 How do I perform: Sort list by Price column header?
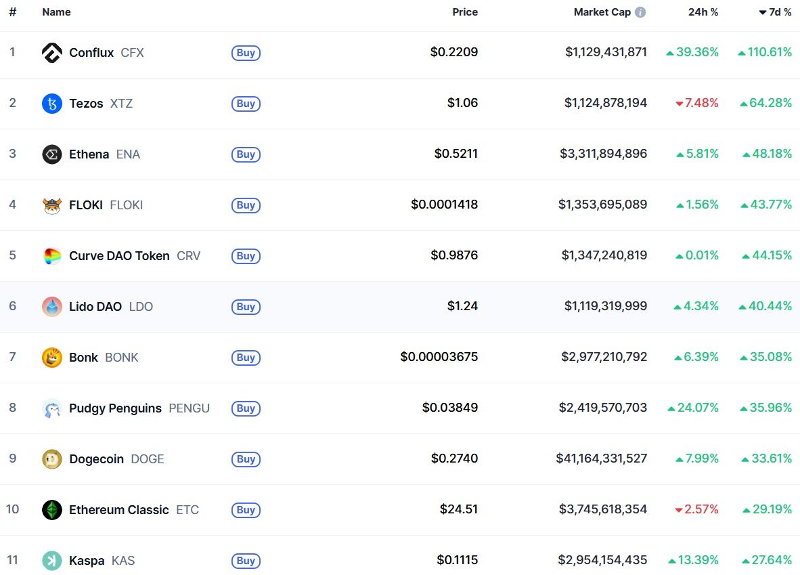[465, 12]
